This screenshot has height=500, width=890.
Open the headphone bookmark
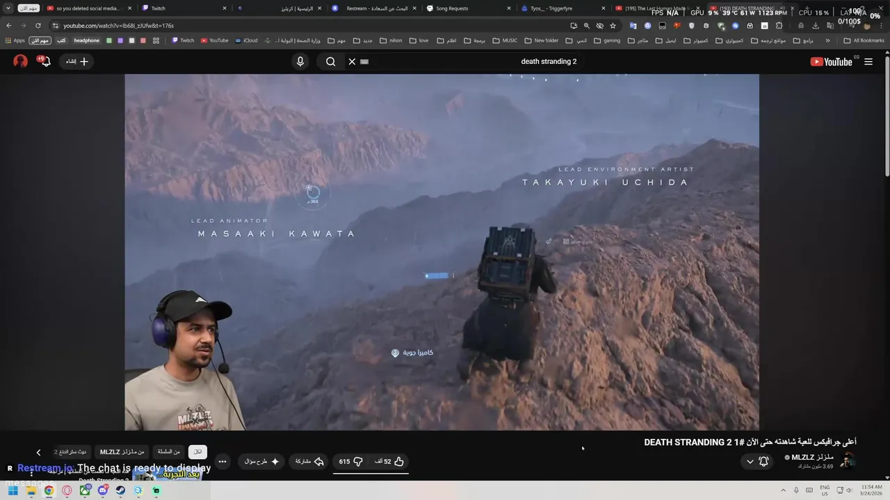pos(87,40)
